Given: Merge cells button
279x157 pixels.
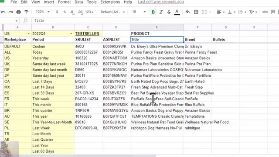Looking at the screenshot, I should coord(204,12).
